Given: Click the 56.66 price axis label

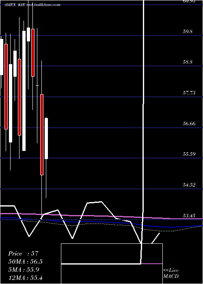Looking at the screenshot, I should (189, 124).
